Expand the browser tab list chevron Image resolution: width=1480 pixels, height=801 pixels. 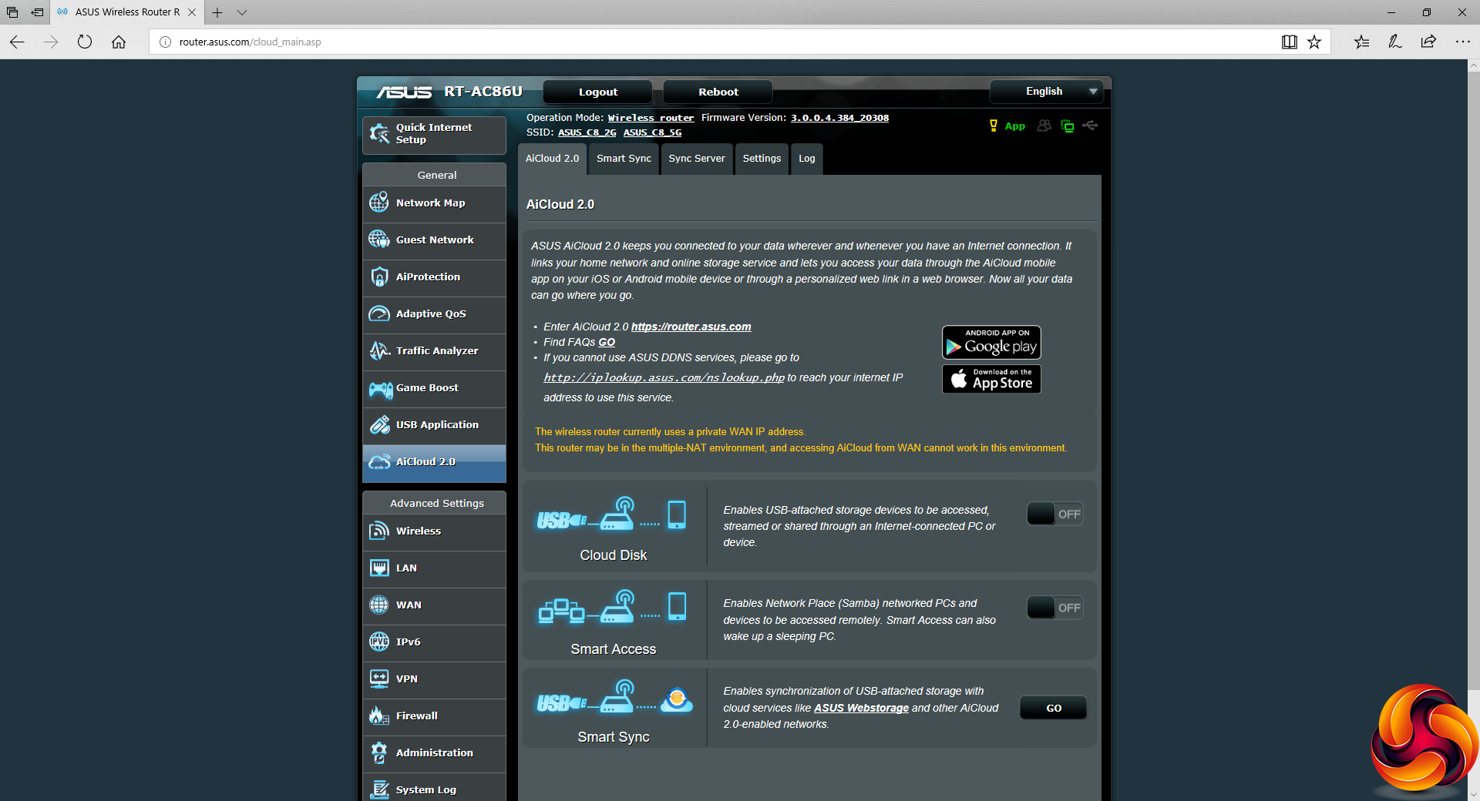[x=242, y=12]
